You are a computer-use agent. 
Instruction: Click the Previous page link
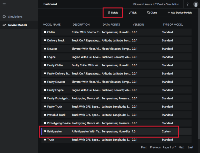point(155,147)
